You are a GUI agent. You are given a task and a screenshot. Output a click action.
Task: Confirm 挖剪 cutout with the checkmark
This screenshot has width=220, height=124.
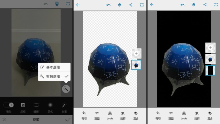[68, 120]
